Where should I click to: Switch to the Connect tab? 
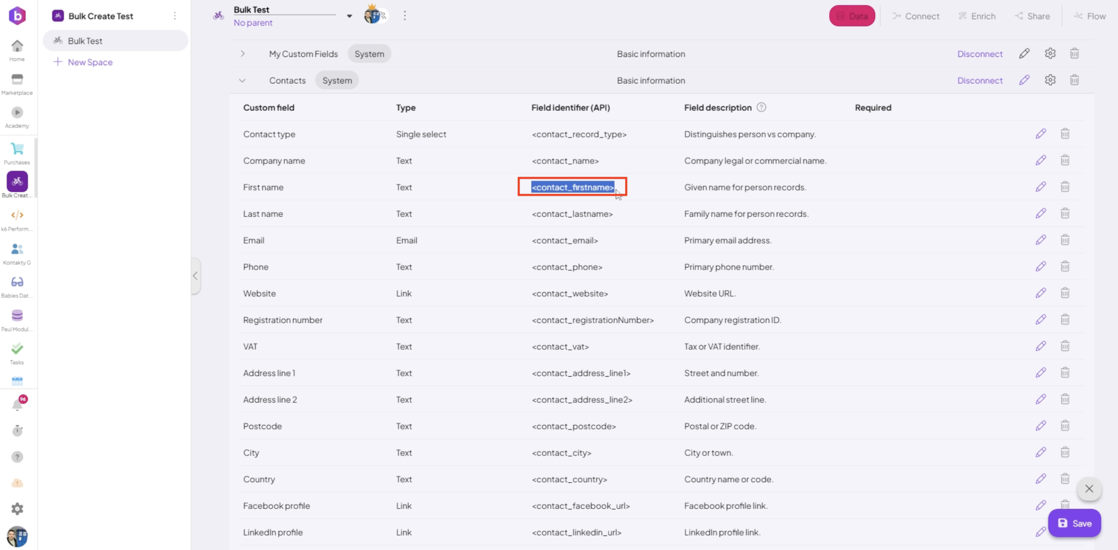916,16
